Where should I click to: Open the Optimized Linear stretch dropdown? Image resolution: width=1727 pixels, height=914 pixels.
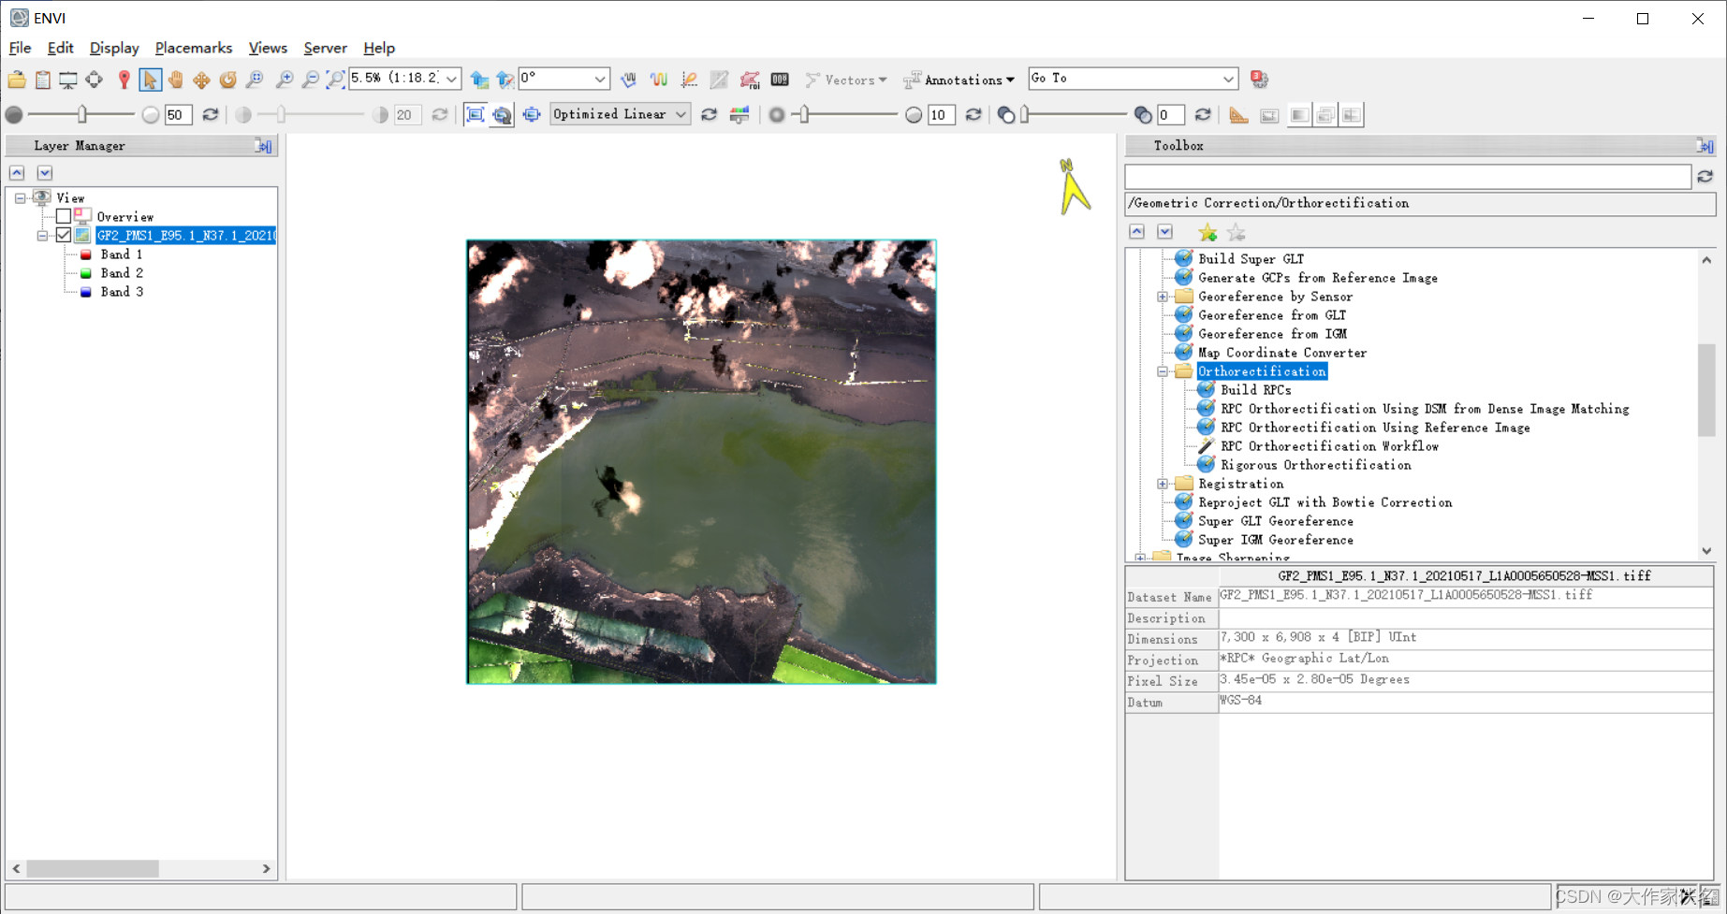(681, 114)
